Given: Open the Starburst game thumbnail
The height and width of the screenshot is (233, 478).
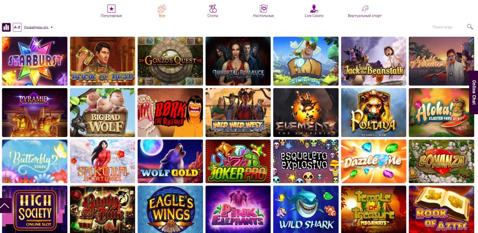Looking at the screenshot, I should 35,61.
